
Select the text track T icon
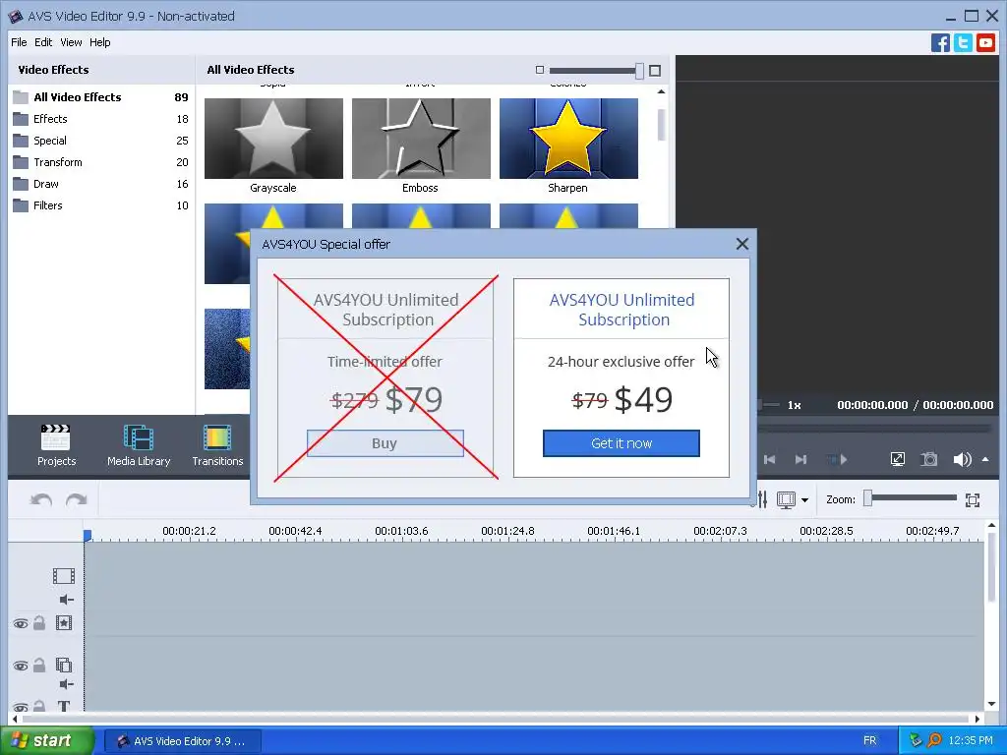tap(64, 706)
